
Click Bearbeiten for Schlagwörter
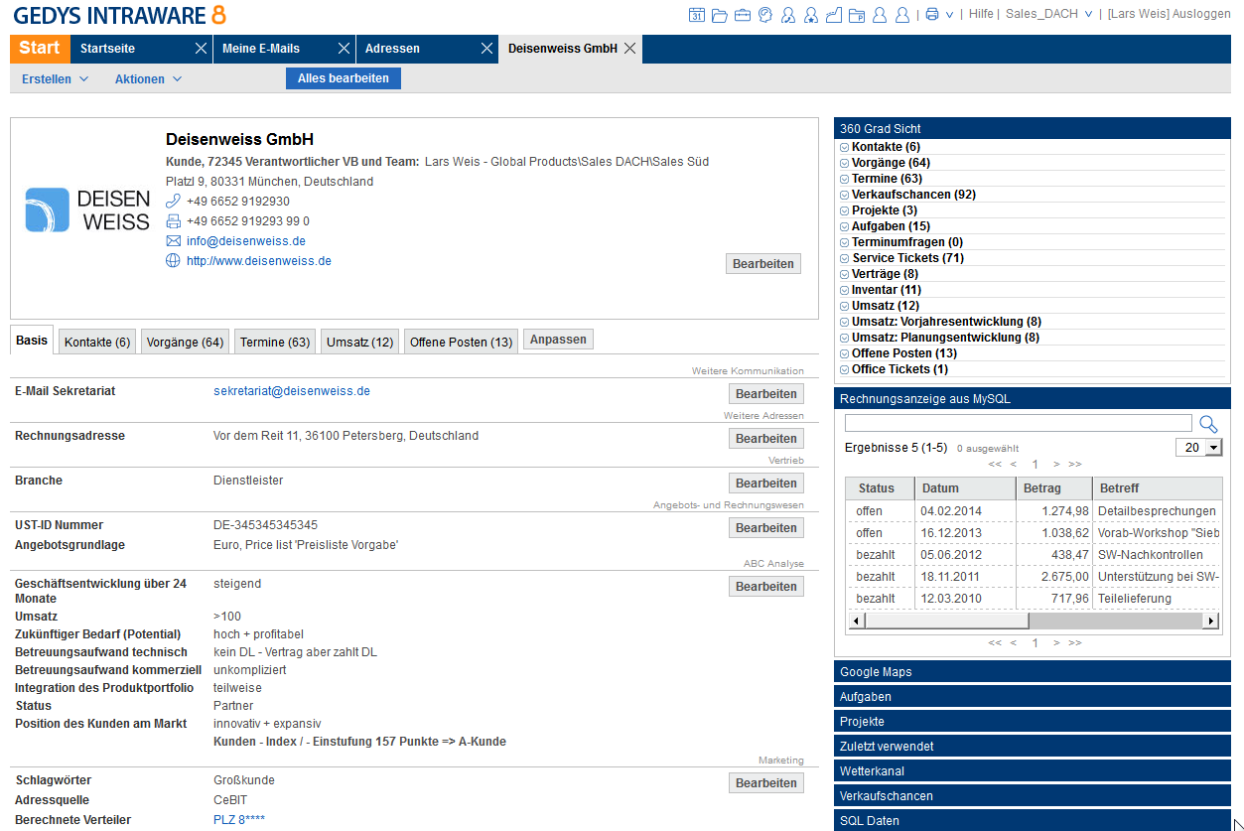(x=766, y=783)
